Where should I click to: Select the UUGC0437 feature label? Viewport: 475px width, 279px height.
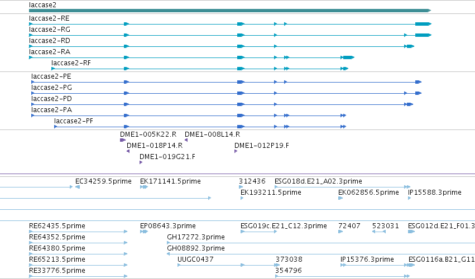click(x=195, y=259)
